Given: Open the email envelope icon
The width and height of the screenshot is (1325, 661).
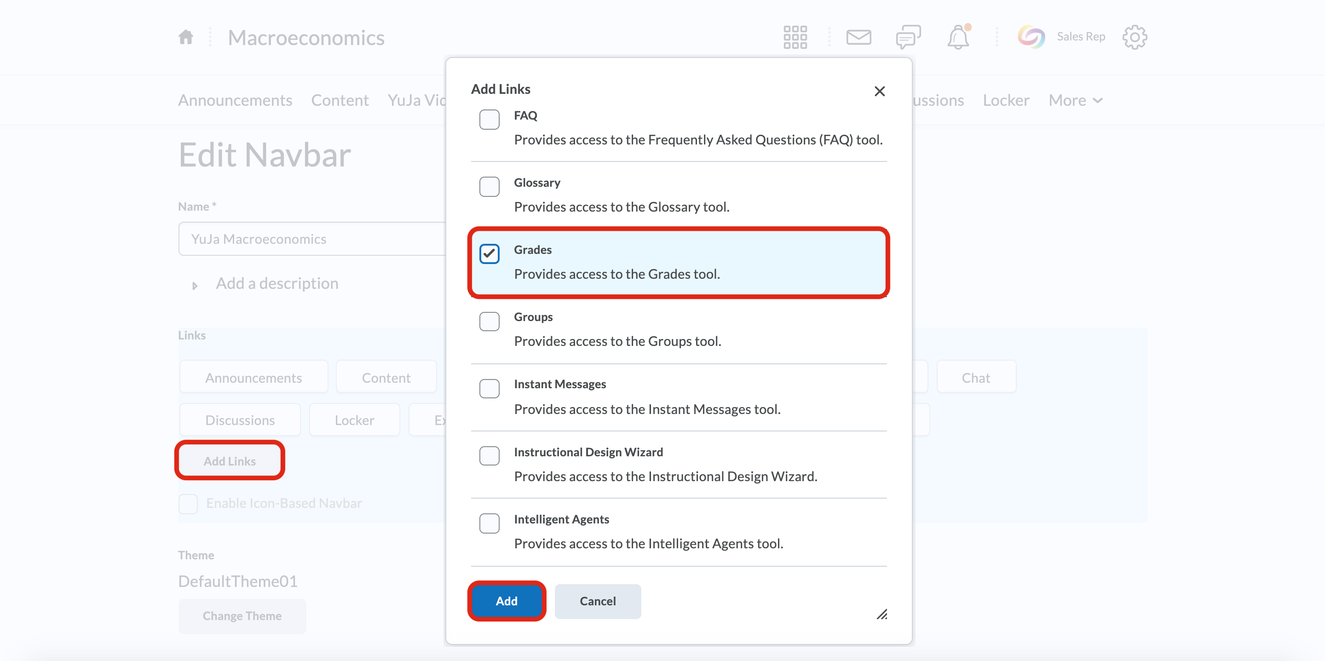Looking at the screenshot, I should pos(858,36).
